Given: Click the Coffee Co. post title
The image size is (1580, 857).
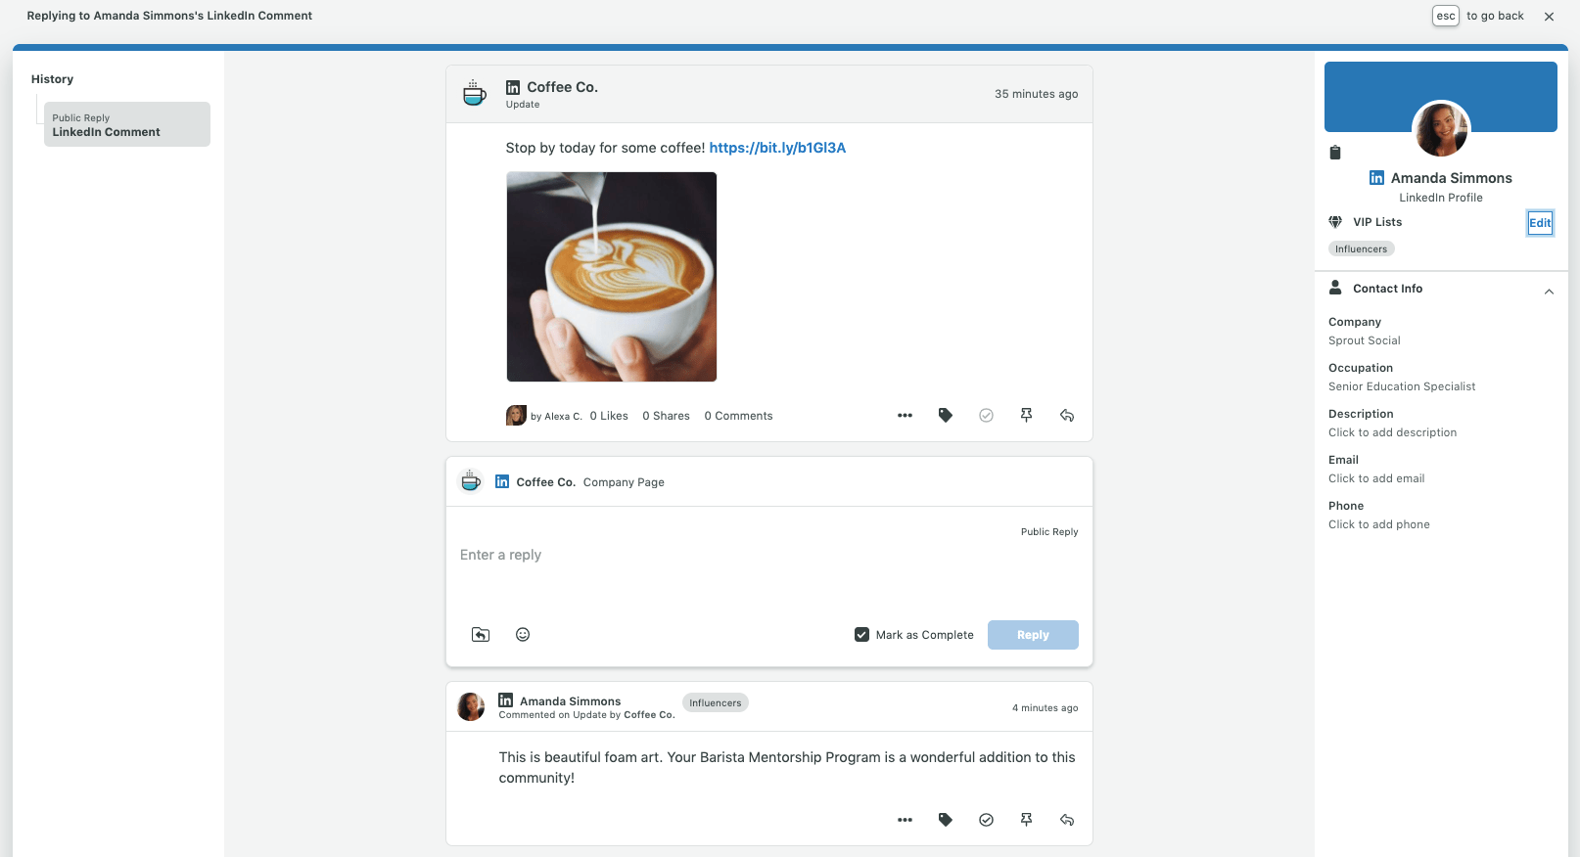Looking at the screenshot, I should (x=563, y=87).
